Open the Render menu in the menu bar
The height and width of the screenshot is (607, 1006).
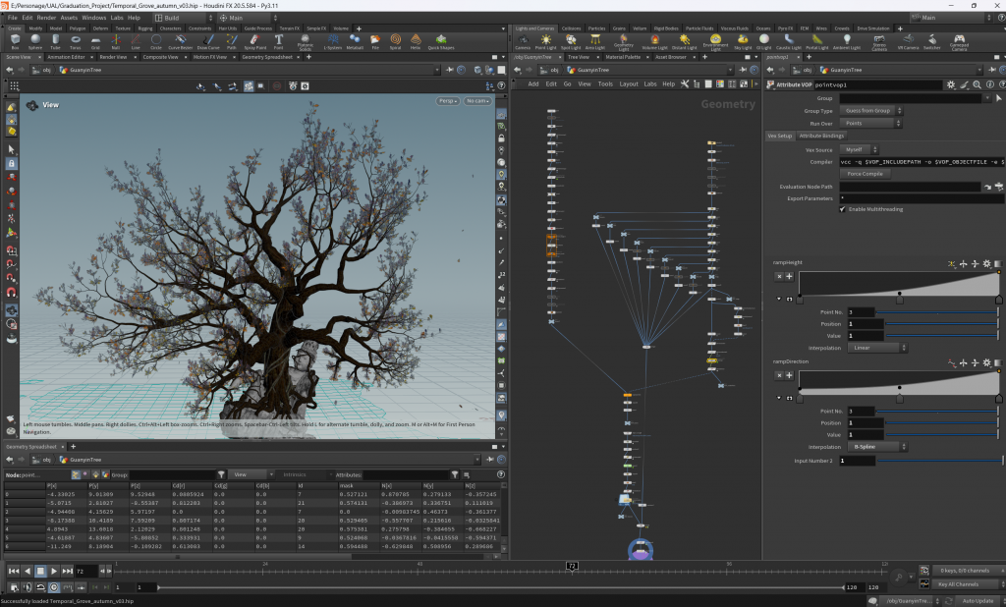[x=45, y=17]
